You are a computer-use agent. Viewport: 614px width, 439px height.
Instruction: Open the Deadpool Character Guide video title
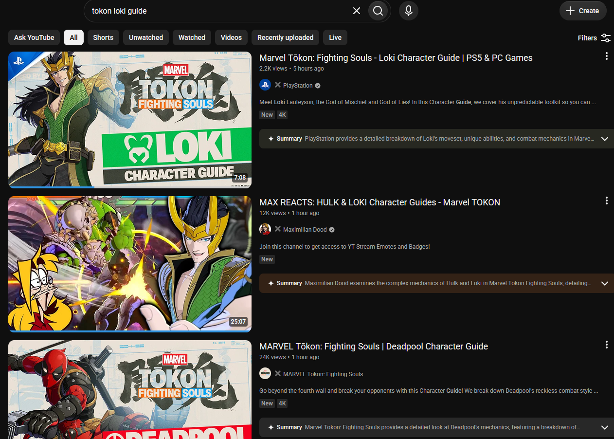[x=374, y=347]
